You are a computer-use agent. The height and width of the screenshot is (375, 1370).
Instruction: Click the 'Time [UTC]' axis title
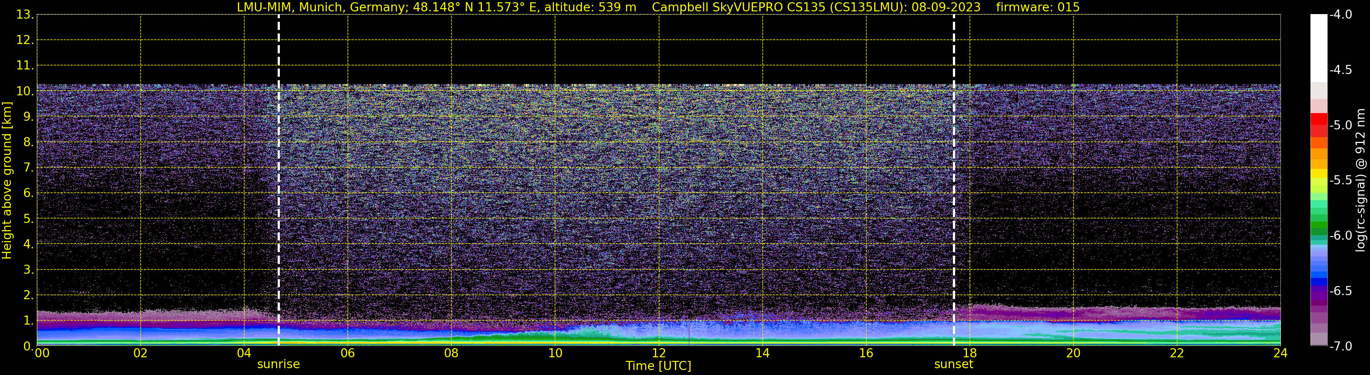point(658,366)
